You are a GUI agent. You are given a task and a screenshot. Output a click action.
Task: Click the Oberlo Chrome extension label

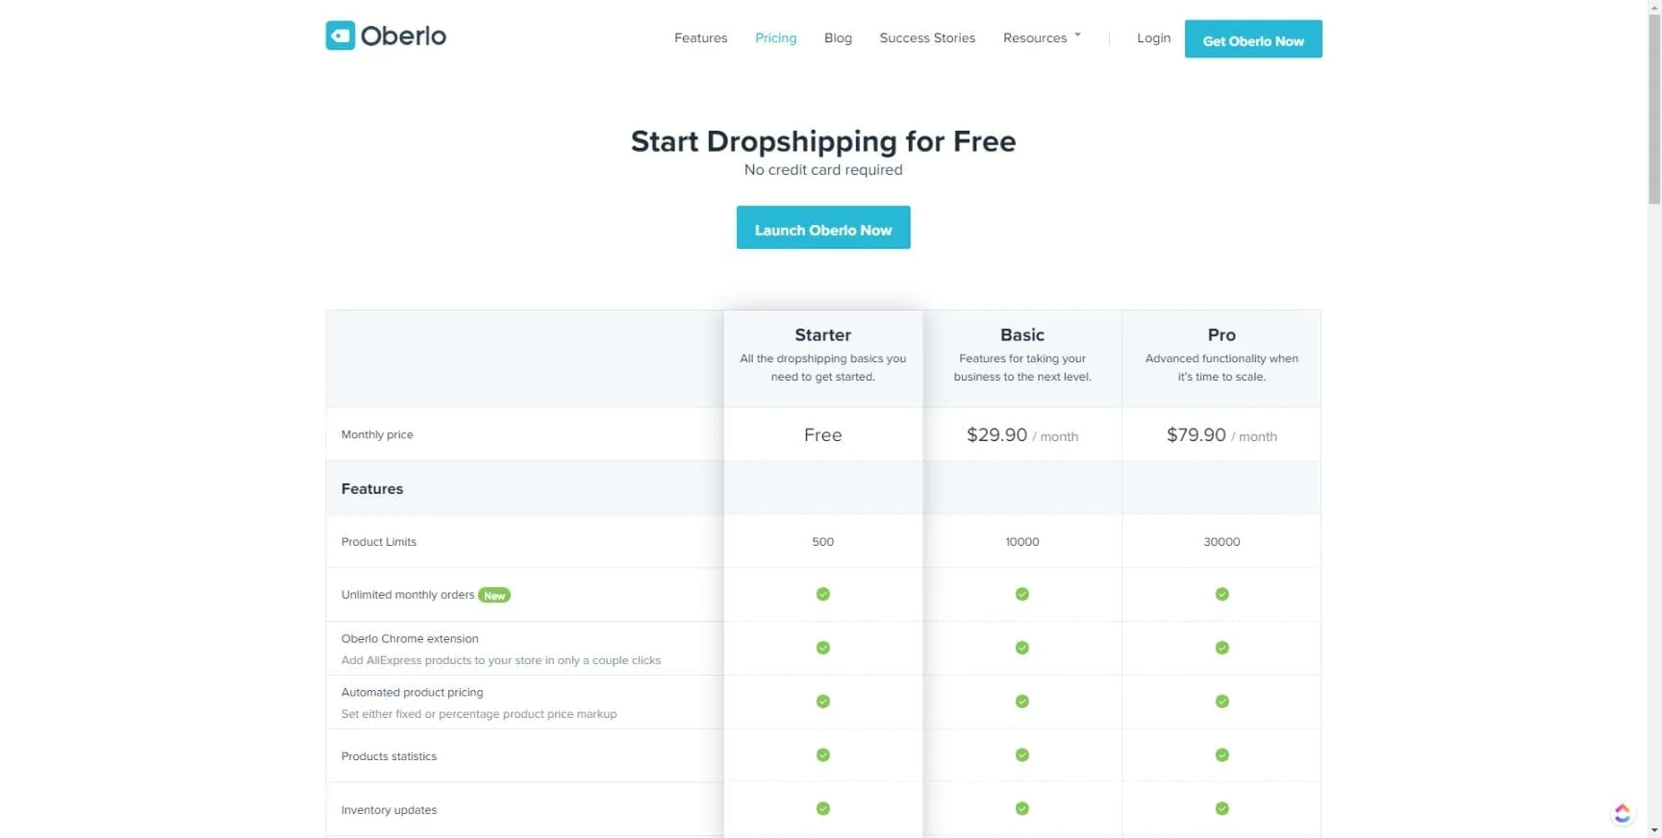(410, 639)
